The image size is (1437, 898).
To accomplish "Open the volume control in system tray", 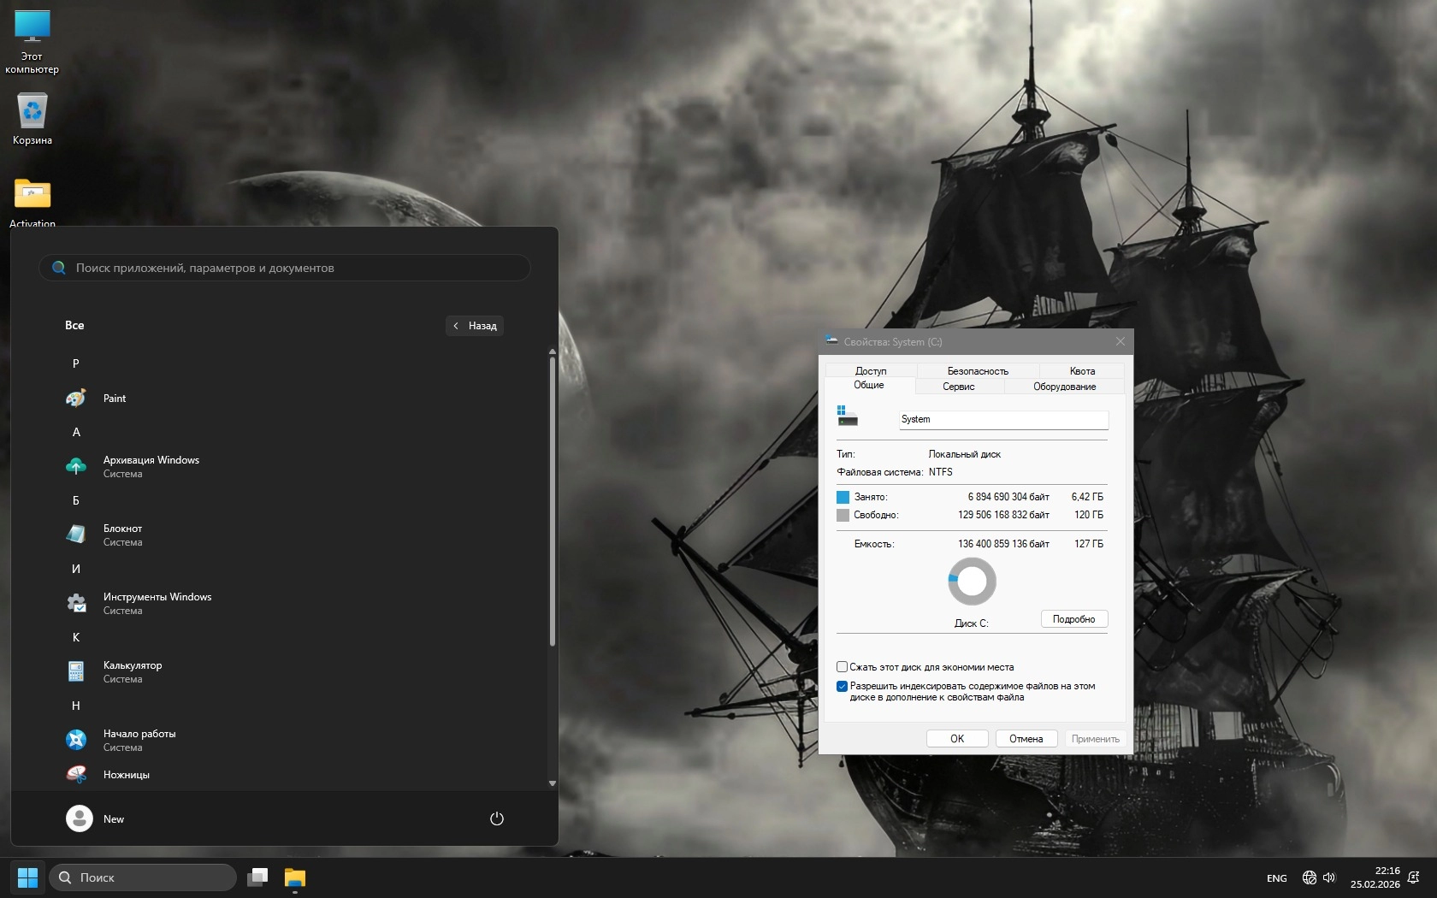I will point(1329,877).
